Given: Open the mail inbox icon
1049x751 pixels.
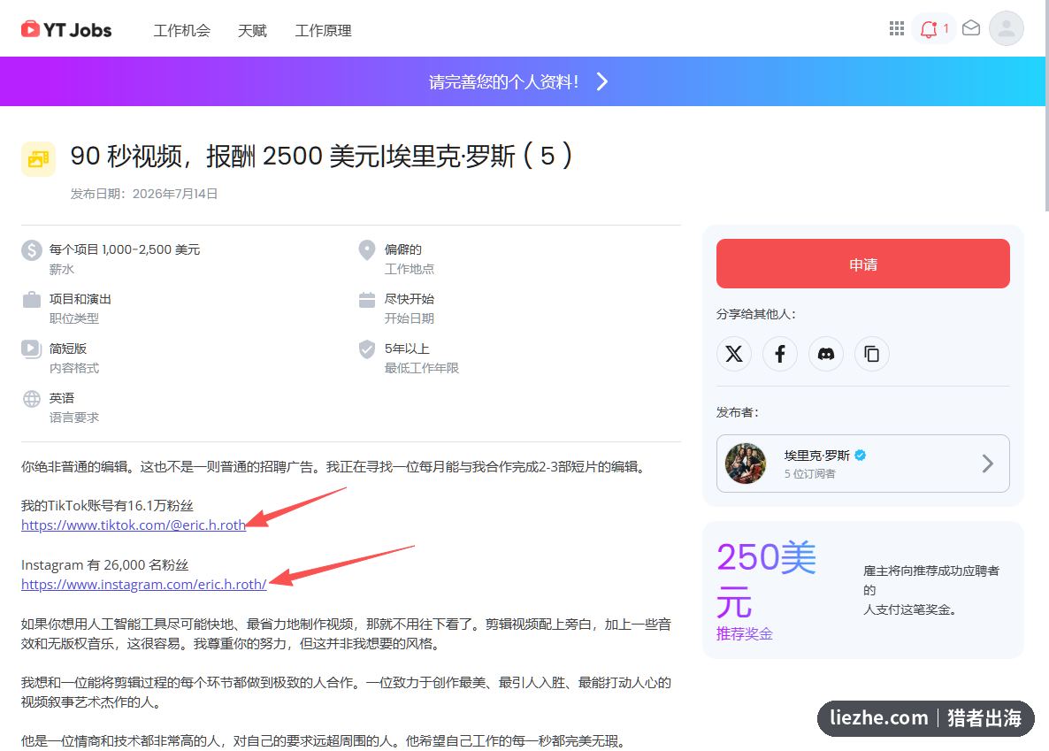Looking at the screenshot, I should coord(971,28).
